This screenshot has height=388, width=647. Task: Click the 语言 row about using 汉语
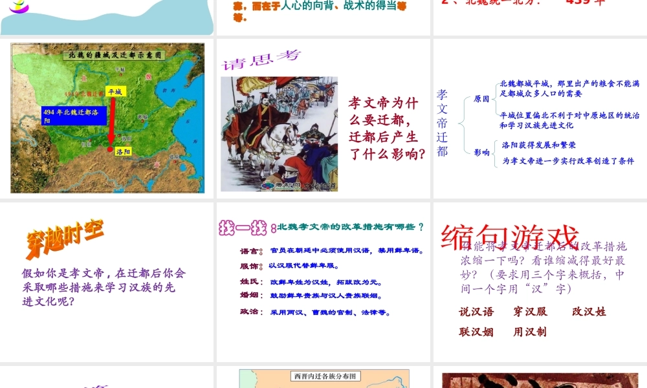point(332,251)
